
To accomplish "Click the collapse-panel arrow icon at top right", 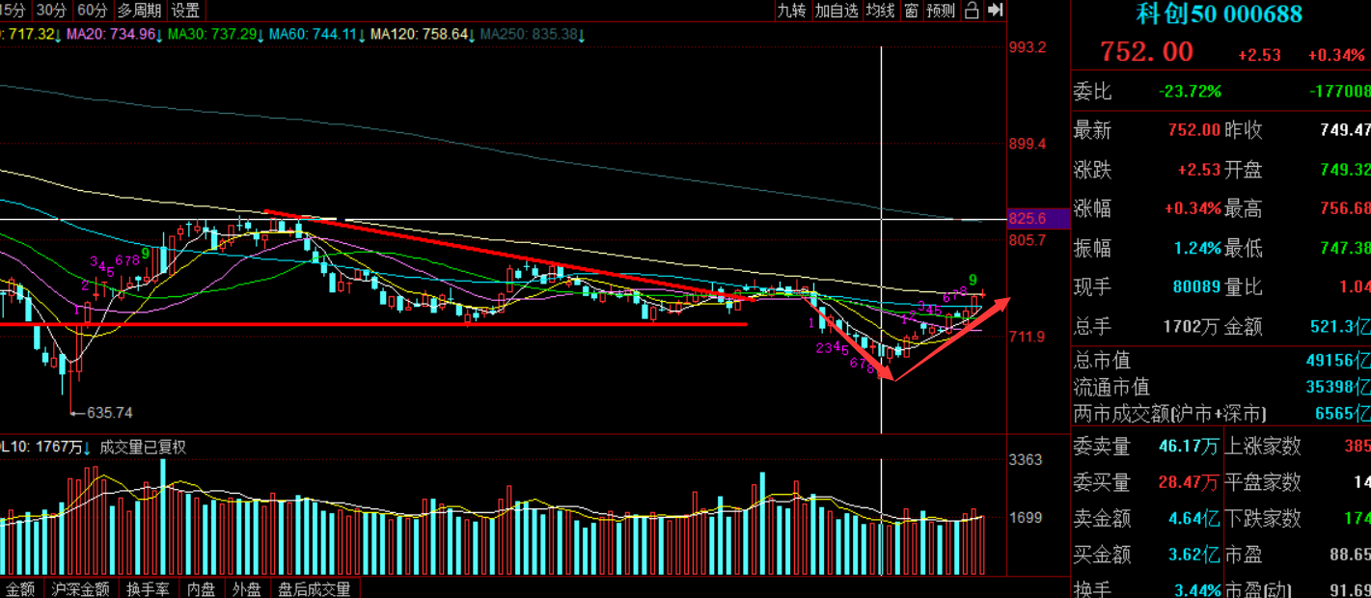I will coord(996,11).
